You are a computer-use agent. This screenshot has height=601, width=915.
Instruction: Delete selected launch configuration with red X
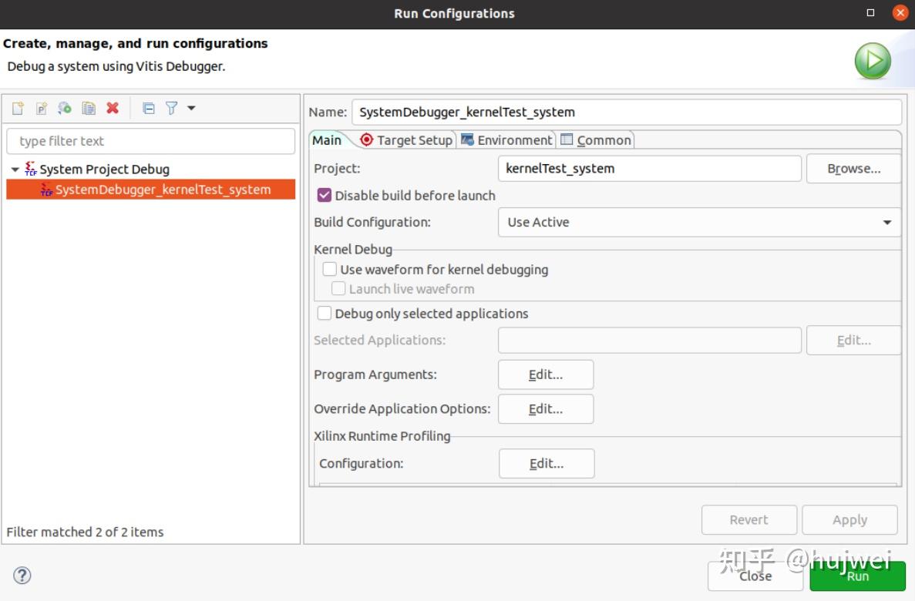pyautogui.click(x=113, y=109)
